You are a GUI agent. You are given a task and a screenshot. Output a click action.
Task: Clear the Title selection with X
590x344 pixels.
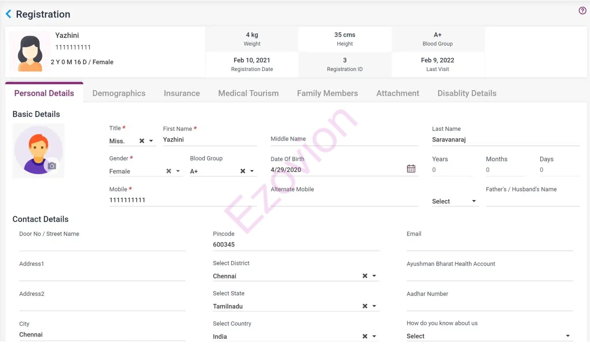(142, 141)
